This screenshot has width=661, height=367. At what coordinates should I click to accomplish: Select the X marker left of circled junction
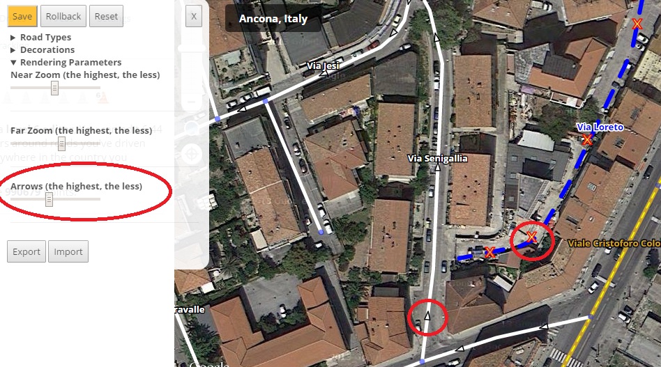(x=489, y=252)
